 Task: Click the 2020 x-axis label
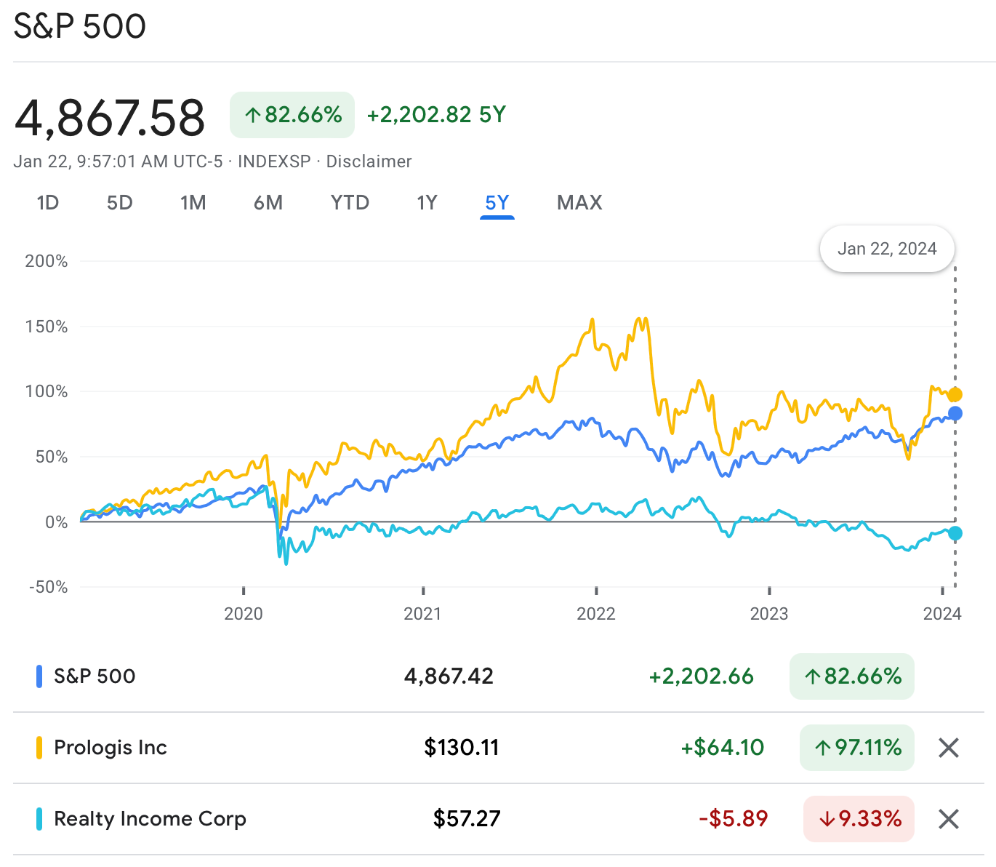point(244,614)
